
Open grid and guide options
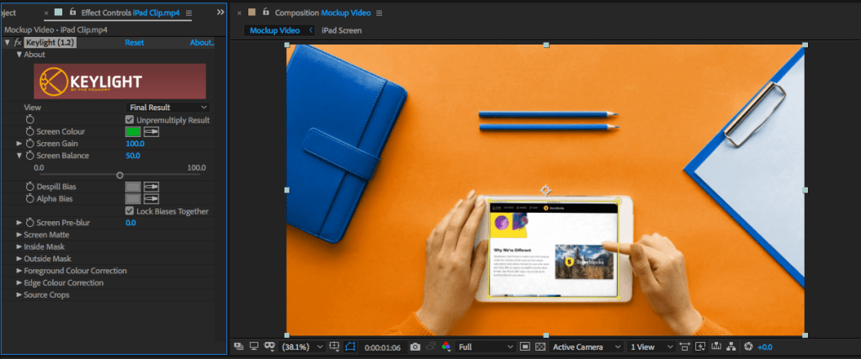[334, 346]
